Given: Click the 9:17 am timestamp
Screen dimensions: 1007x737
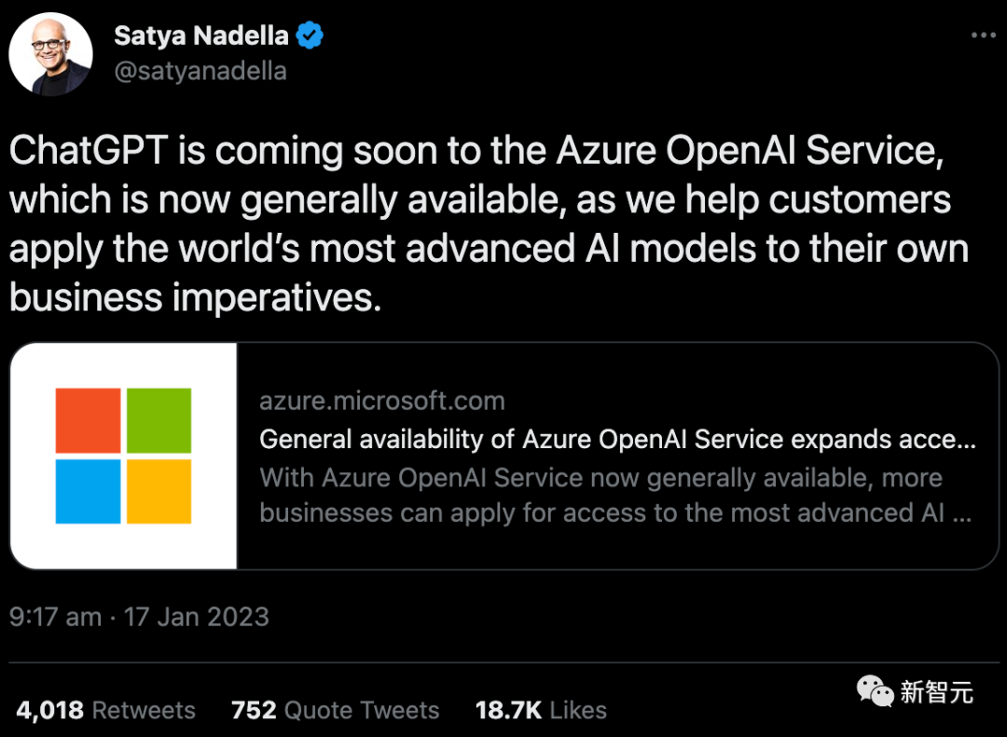Looking at the screenshot, I should pos(56,617).
